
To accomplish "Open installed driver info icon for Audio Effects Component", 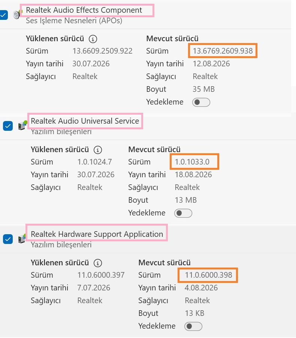I will (x=93, y=39).
